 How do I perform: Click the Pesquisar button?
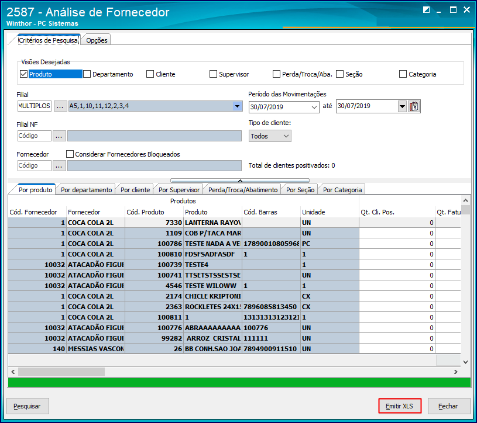point(28,406)
